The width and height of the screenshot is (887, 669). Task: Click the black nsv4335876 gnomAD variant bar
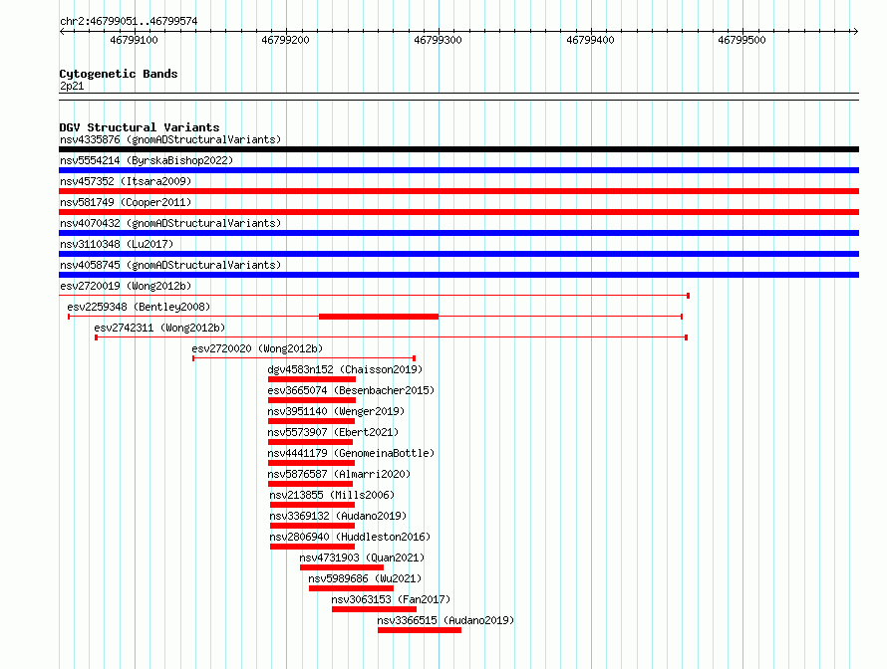[458, 149]
